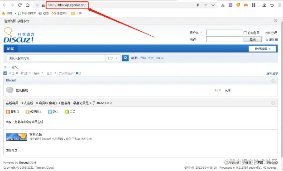This screenshot has width=283, height=171.
Task: Click the discuz hot search link
Action: (x=159, y=58)
